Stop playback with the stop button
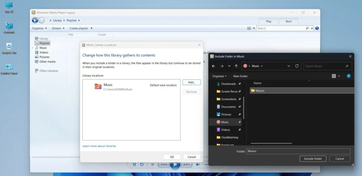This screenshot has height=176, width=362. (152, 164)
